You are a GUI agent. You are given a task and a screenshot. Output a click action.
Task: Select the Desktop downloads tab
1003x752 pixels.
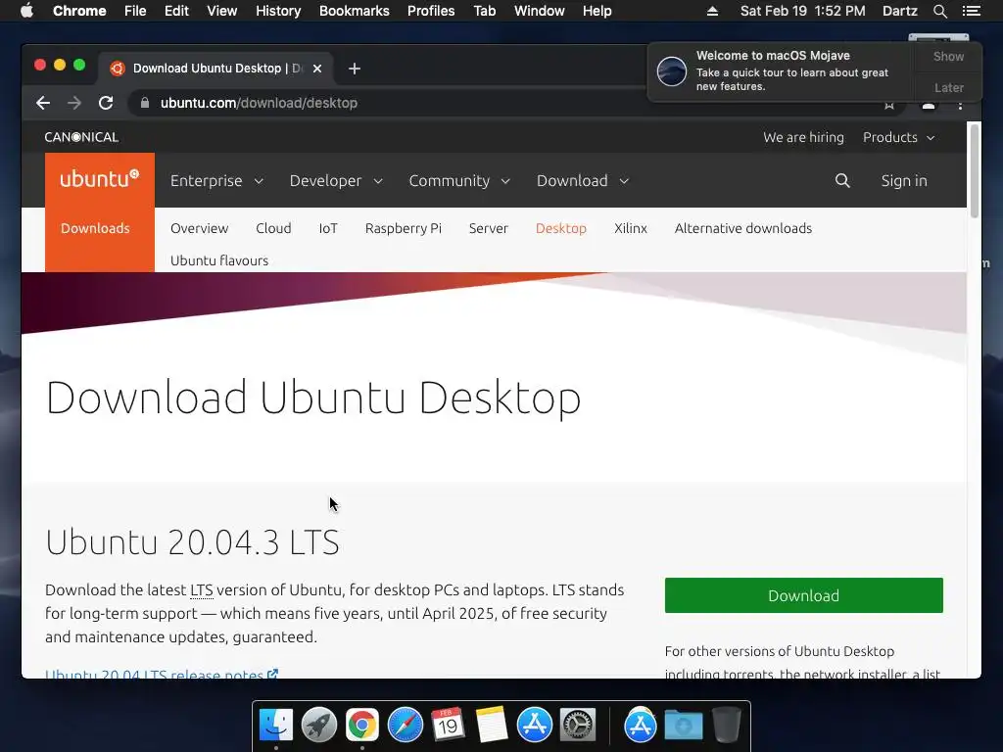coord(561,228)
